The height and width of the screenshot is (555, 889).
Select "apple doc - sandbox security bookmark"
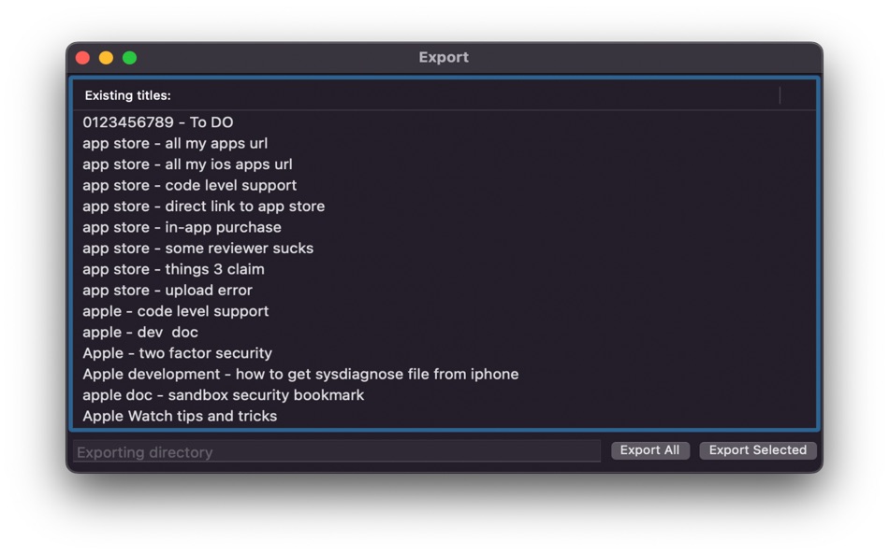(224, 395)
